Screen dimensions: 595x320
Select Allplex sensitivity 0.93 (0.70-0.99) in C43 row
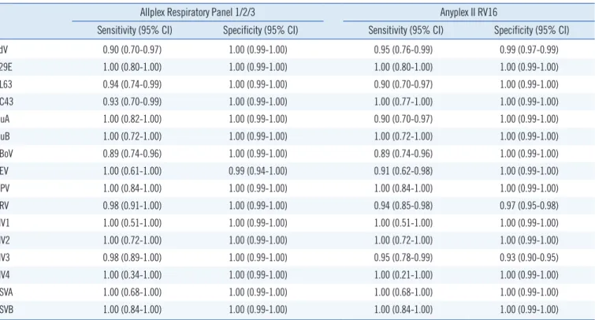(x=132, y=102)
